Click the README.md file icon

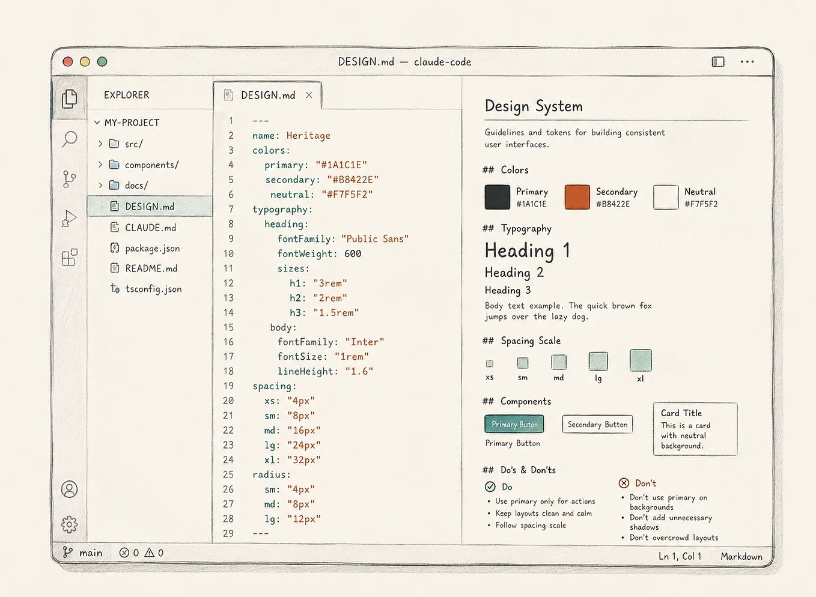point(115,268)
